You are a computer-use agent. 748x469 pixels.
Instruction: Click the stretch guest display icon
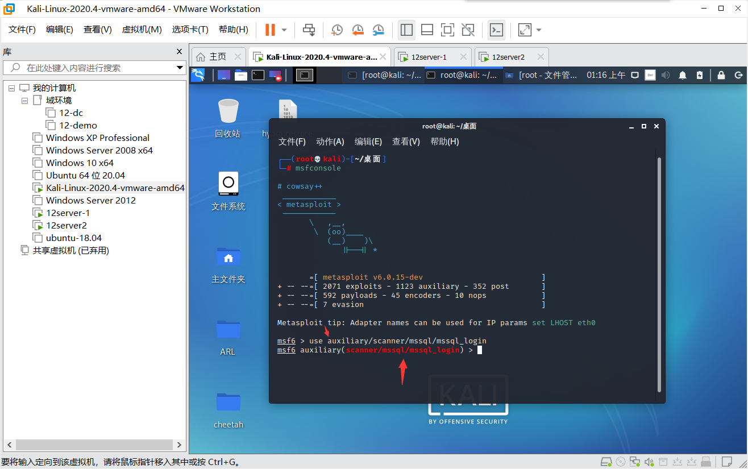(525, 30)
